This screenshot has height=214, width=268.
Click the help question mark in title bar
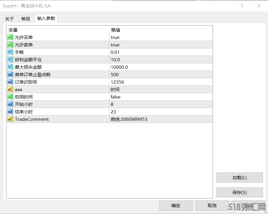pyautogui.click(x=242, y=6)
